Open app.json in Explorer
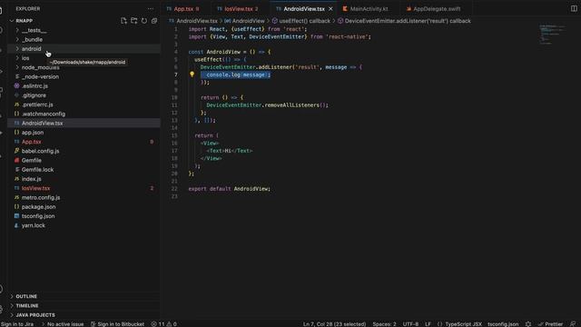581x327 pixels. (x=33, y=133)
